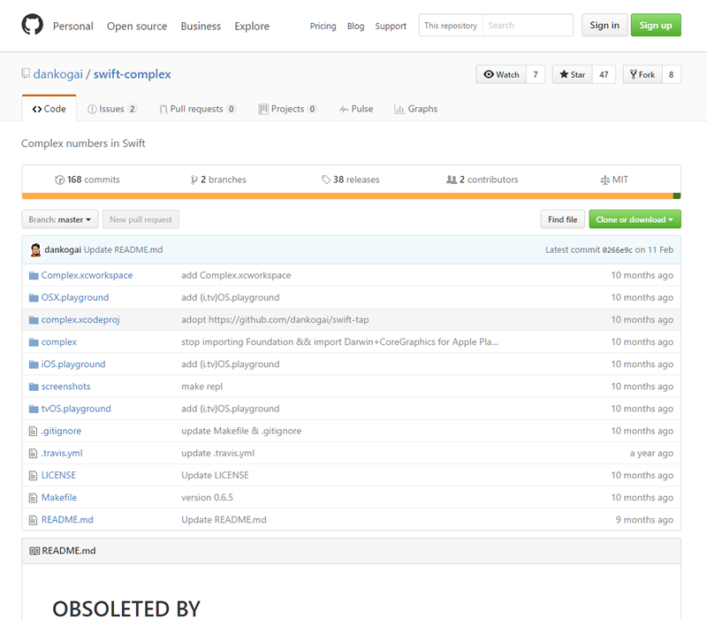707x620 pixels.
Task: Open the dankogai owner link
Action: [58, 74]
